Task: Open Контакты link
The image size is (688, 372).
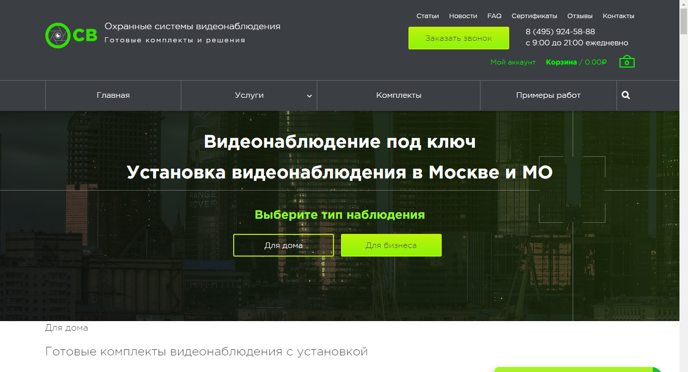Action: tap(618, 16)
